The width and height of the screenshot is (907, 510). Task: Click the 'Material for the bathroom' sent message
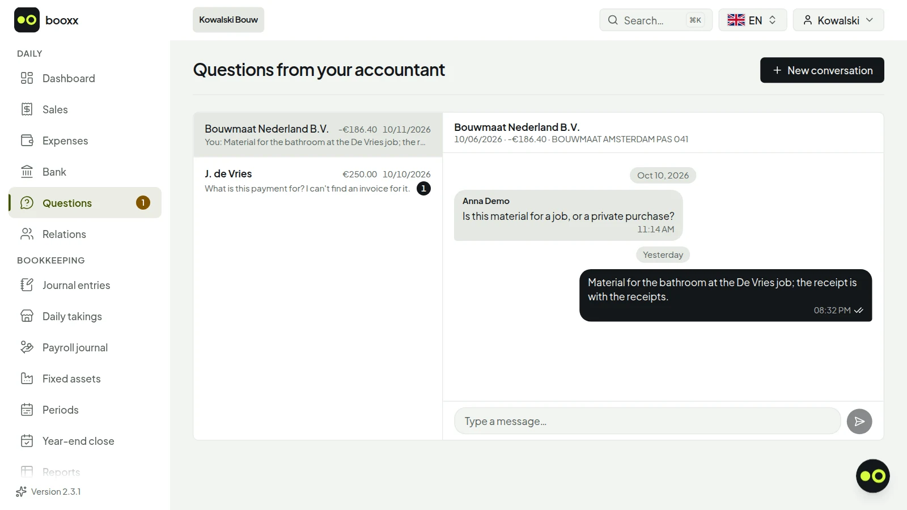click(x=726, y=295)
